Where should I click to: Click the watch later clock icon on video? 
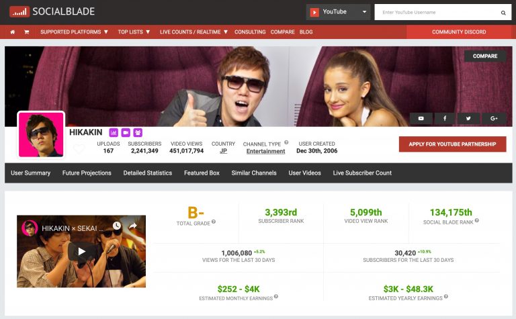[117, 226]
